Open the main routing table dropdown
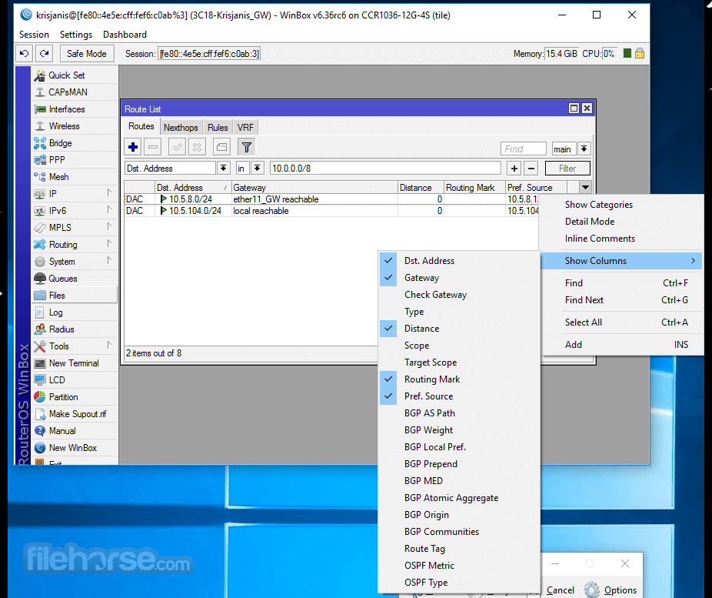This screenshot has height=598, width=712. click(584, 149)
